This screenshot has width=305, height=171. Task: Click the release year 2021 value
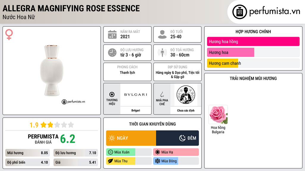click(x=125, y=37)
